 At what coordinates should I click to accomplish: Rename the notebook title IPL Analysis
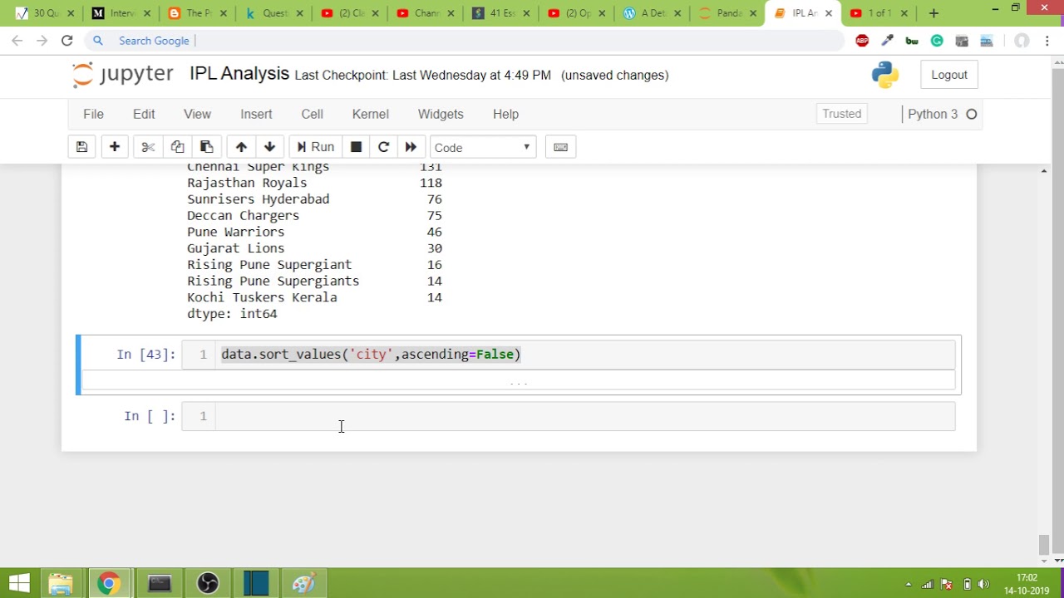pos(239,74)
